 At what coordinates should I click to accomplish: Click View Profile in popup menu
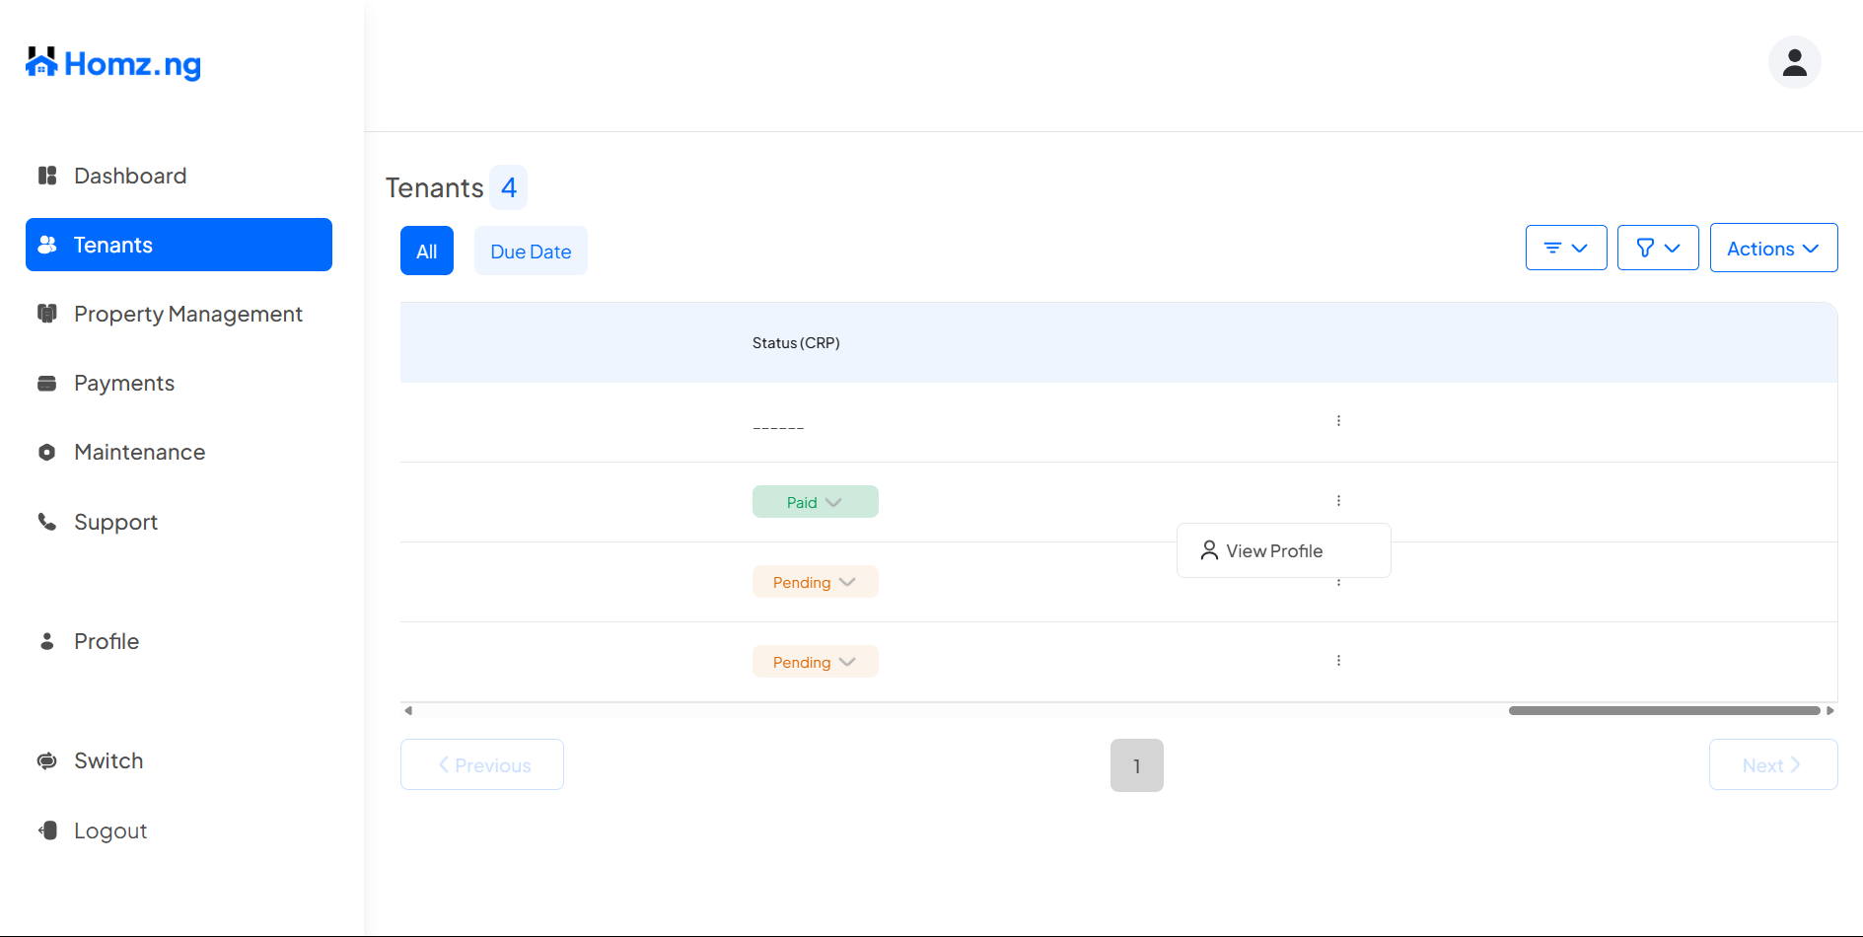pos(1283,550)
